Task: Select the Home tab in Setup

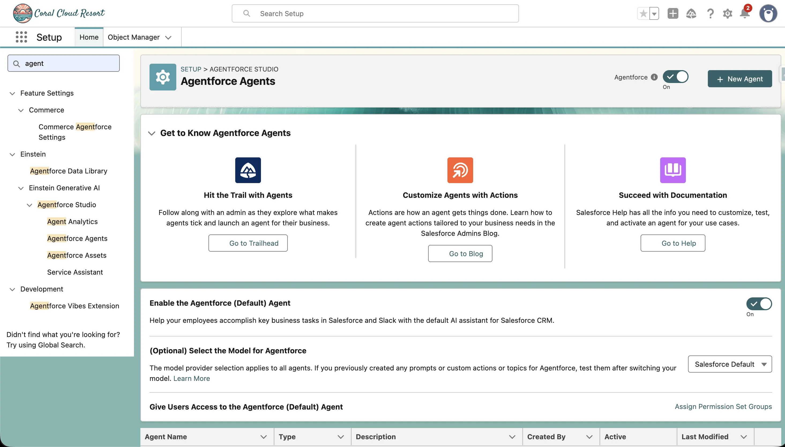Action: click(x=88, y=37)
